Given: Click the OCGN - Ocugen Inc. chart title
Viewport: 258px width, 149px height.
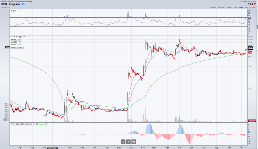Looking at the screenshot, I should 11,4.
